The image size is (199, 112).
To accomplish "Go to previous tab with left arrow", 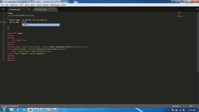I will pos(2,9).
